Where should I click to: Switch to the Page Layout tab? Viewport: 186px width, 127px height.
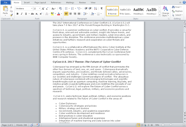(x=40, y=2)
